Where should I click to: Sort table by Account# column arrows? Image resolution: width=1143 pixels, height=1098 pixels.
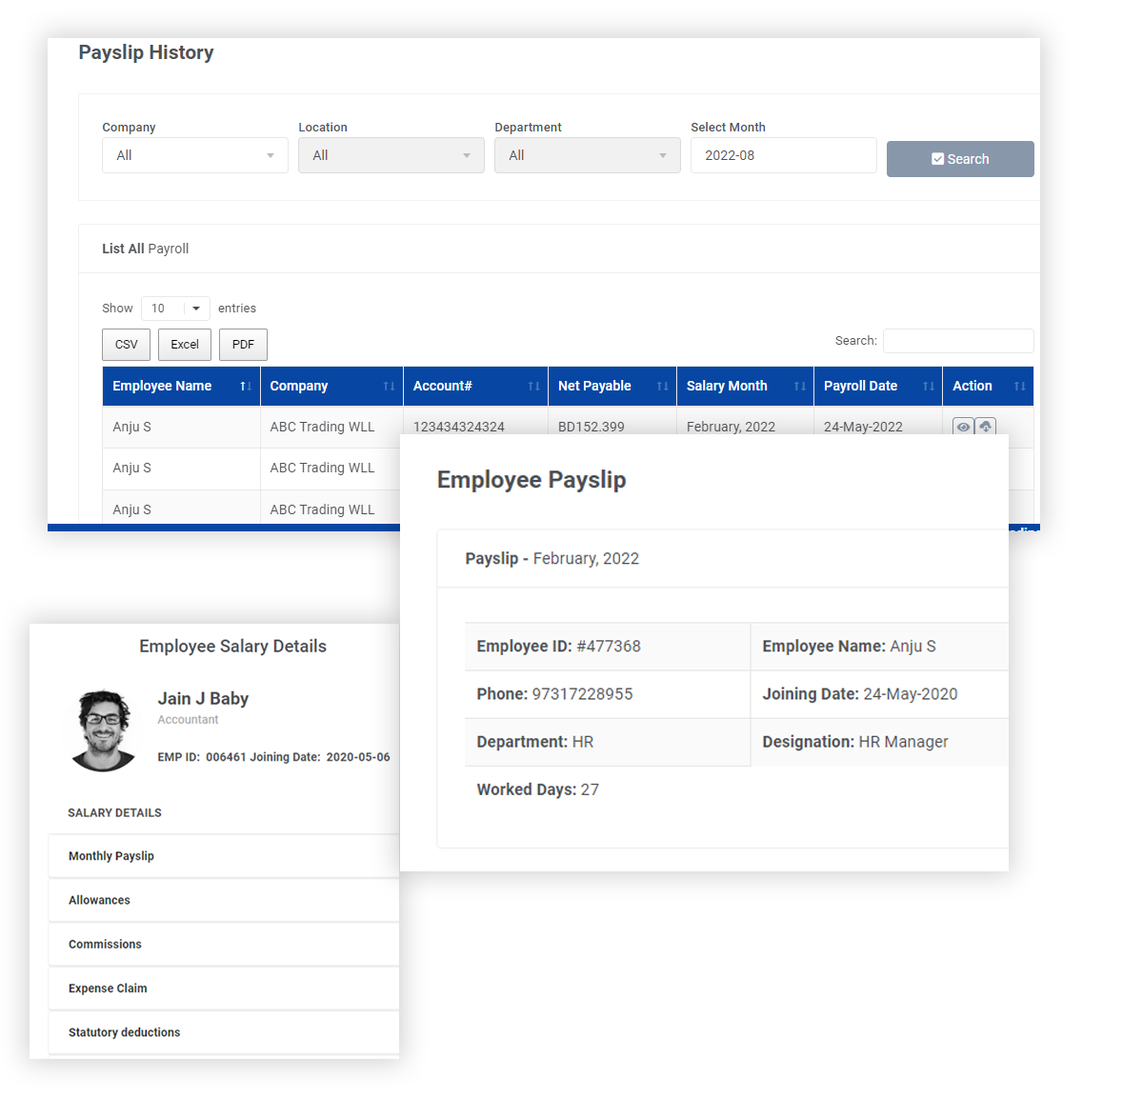point(534,386)
